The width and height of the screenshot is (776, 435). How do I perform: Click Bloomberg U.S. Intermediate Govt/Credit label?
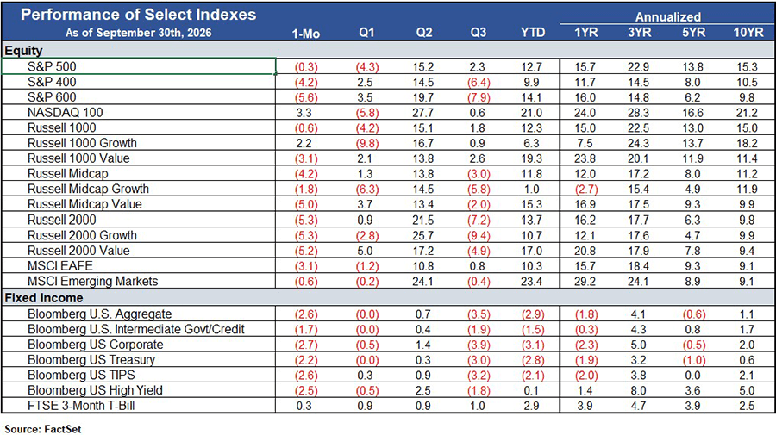coord(136,330)
